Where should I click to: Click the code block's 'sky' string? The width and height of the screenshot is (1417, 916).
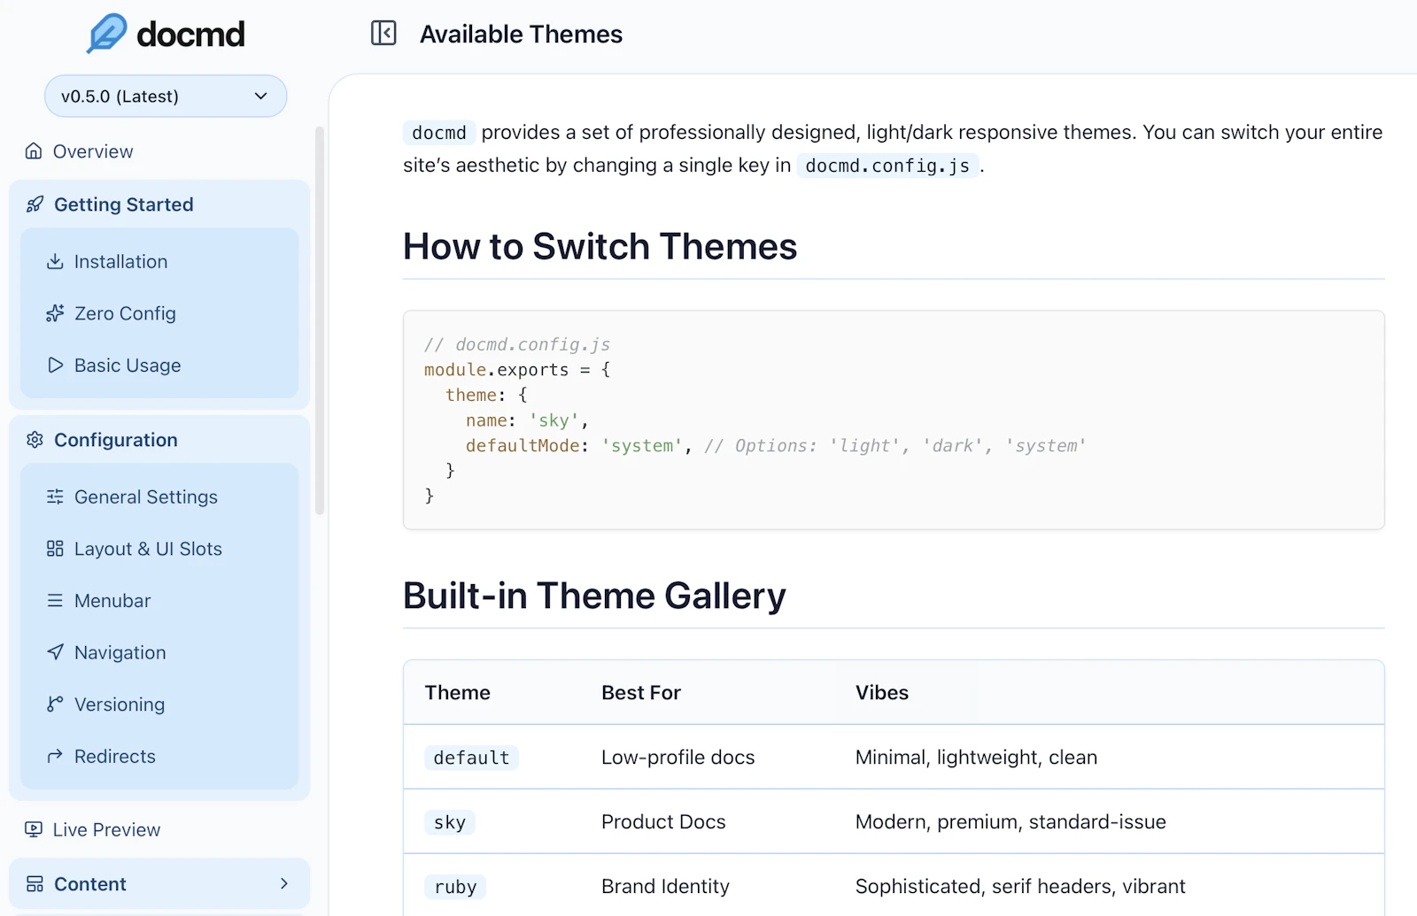(x=554, y=420)
